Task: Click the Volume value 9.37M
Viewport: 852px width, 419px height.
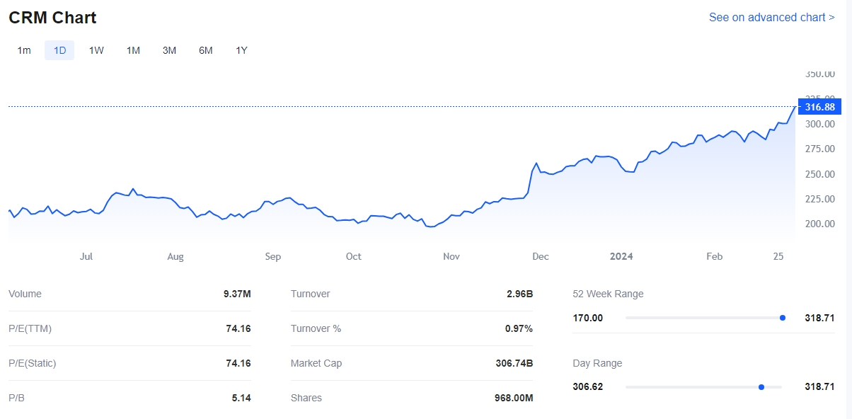Action: 236,294
